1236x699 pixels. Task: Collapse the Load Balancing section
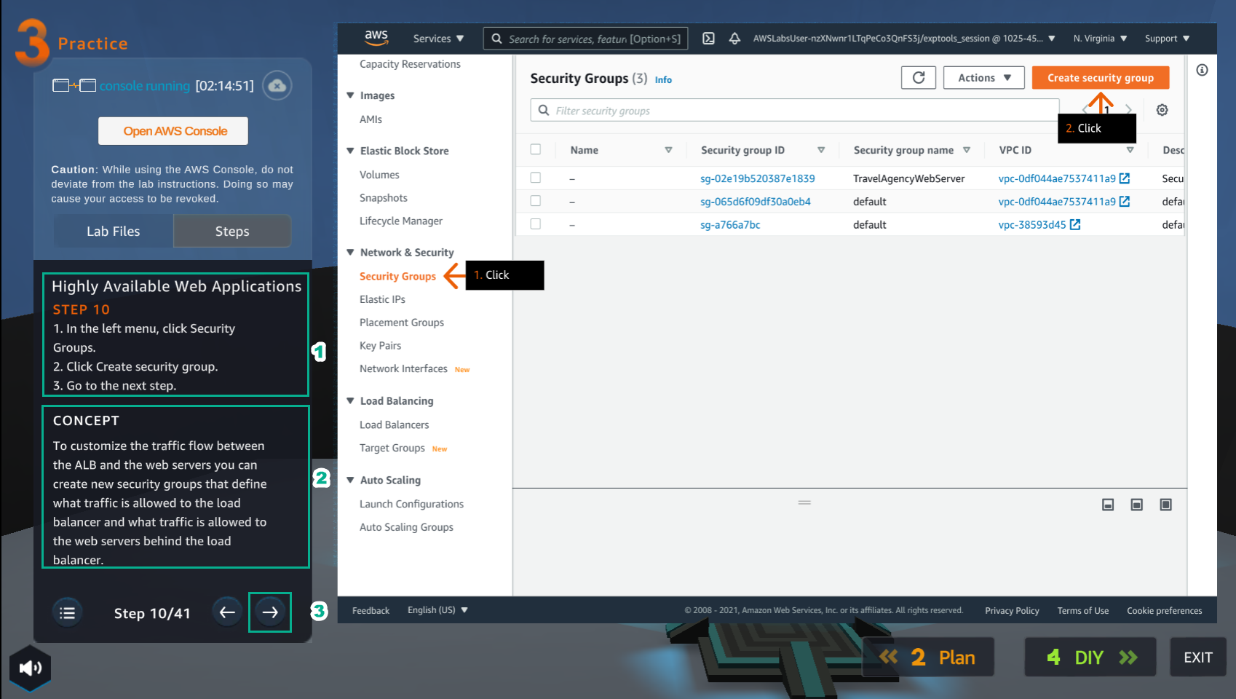[351, 400]
